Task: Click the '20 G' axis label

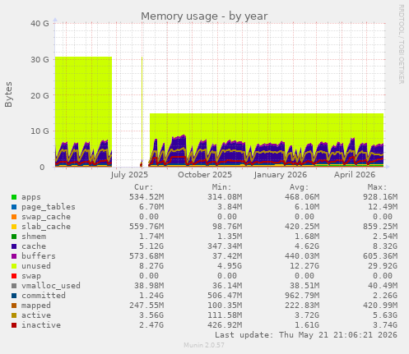Action: [x=40, y=95]
